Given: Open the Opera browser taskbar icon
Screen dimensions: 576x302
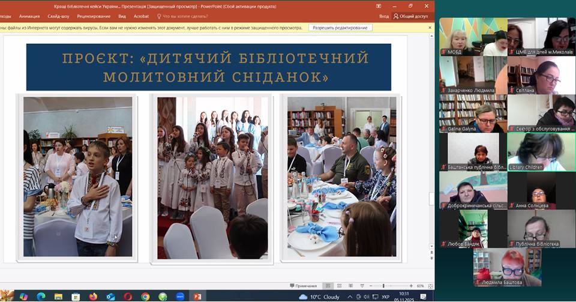Looking at the screenshot, I should click(x=128, y=296).
